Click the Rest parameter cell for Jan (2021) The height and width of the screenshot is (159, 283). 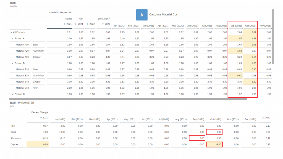[57, 126]
